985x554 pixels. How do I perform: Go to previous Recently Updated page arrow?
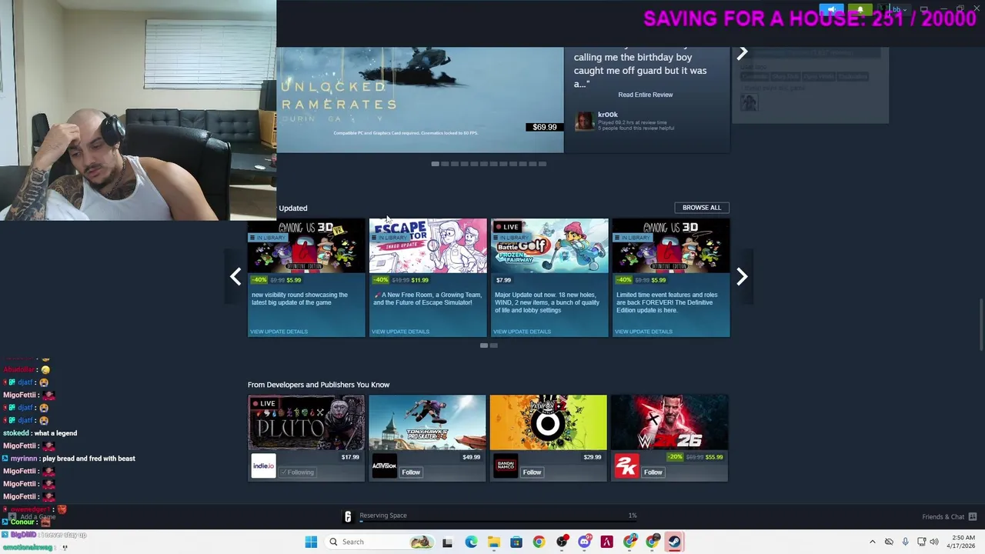[235, 277]
